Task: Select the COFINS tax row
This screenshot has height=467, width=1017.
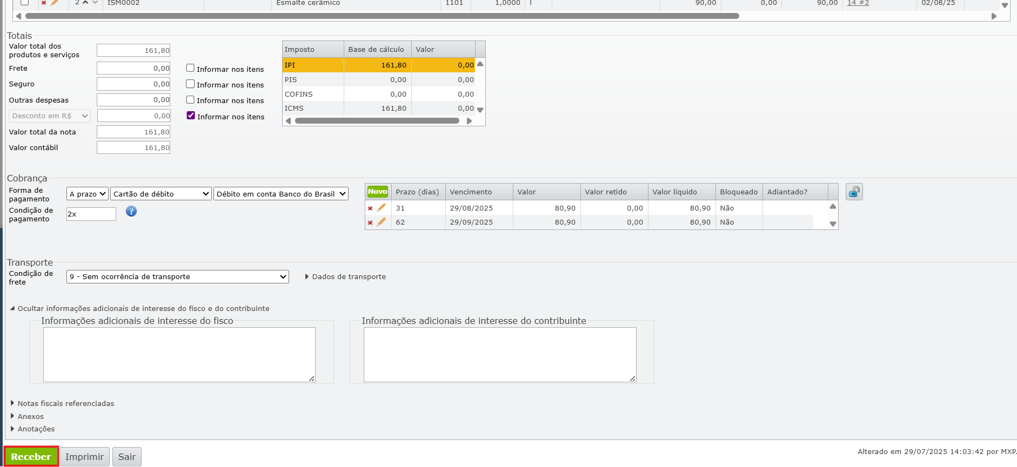Action: 378,94
